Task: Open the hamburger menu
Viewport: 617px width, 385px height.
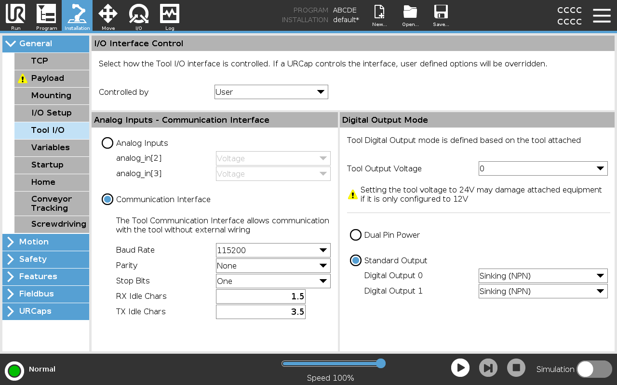Action: tap(602, 15)
